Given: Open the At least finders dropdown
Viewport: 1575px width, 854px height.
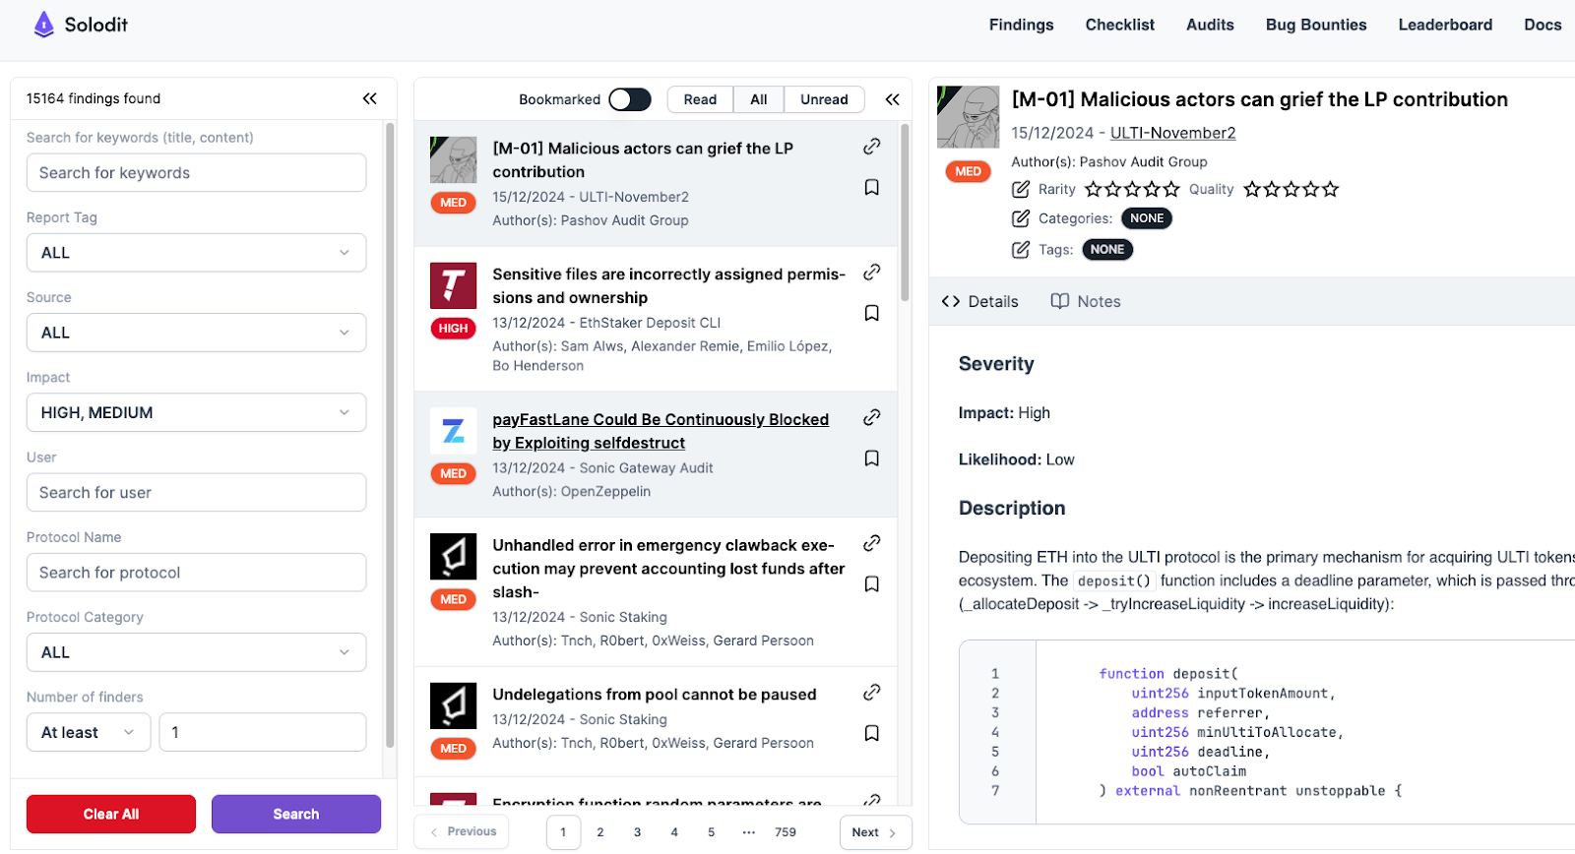Looking at the screenshot, I should pos(88,733).
